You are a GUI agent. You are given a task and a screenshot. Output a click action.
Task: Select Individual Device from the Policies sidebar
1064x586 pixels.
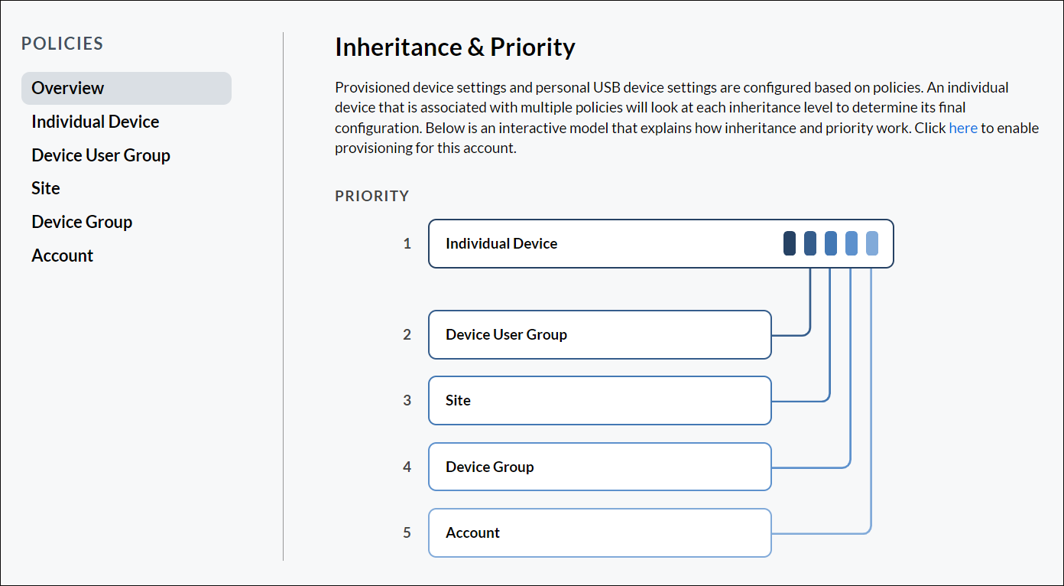coord(95,121)
